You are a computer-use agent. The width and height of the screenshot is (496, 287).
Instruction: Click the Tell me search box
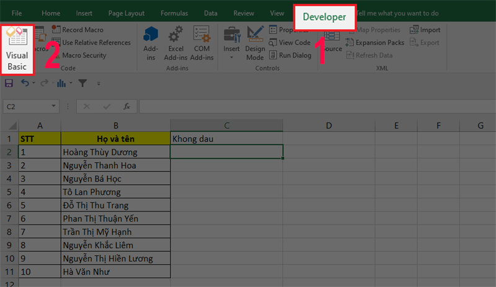pyautogui.click(x=398, y=13)
